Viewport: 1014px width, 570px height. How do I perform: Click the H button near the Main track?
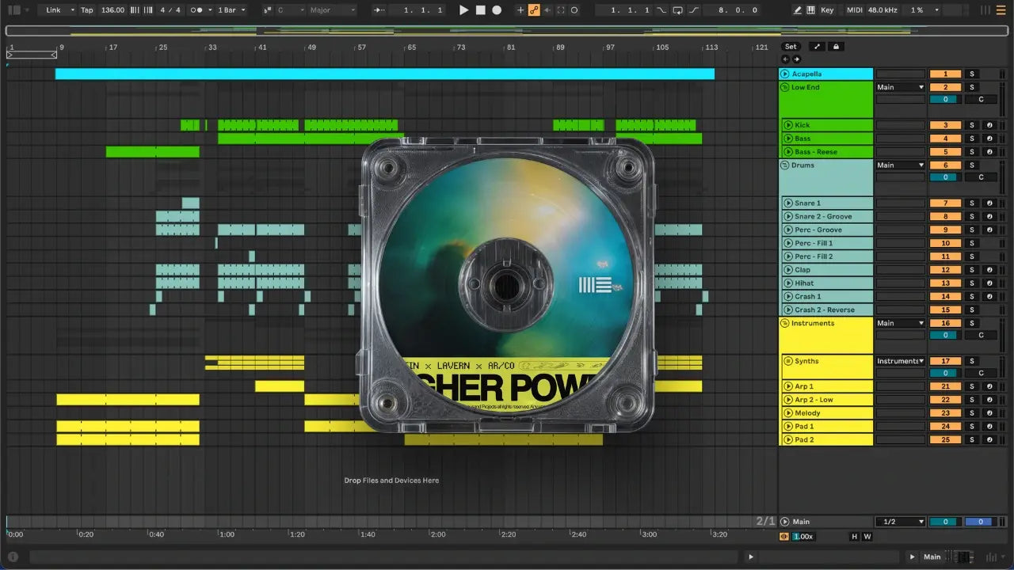coord(854,537)
